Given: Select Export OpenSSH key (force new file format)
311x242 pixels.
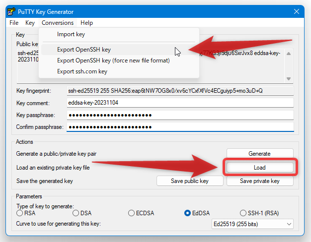Looking at the screenshot, I should pos(119,60).
